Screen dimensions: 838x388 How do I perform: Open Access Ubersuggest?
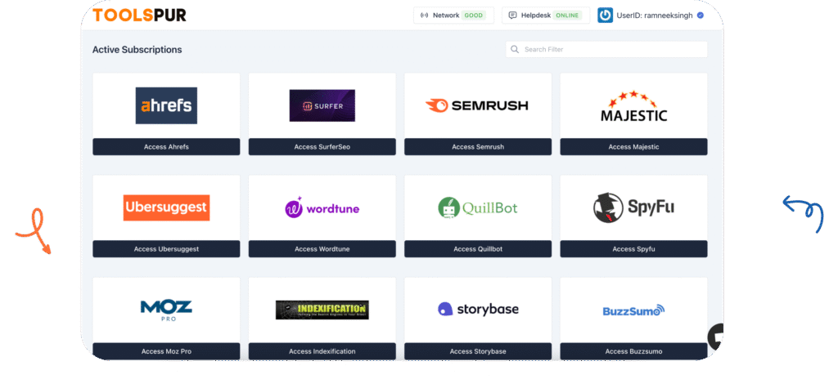click(166, 249)
